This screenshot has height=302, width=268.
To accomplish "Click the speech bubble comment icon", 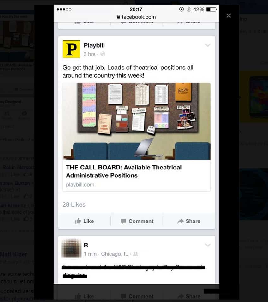I will [123, 221].
